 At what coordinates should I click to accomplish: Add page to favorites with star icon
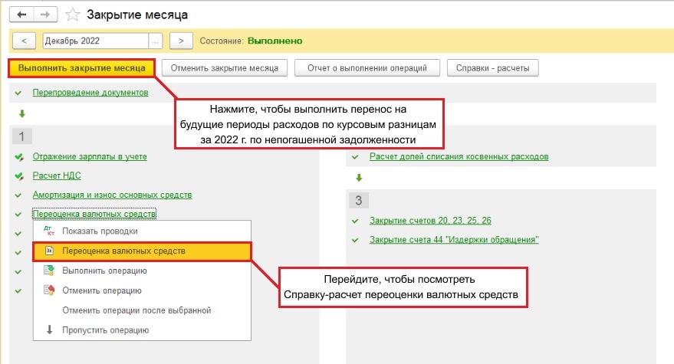72,15
